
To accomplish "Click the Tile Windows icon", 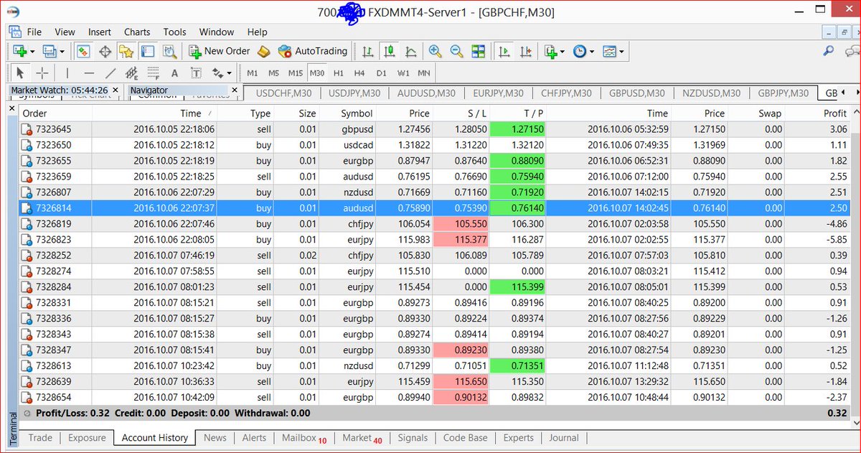I will (x=480, y=51).
